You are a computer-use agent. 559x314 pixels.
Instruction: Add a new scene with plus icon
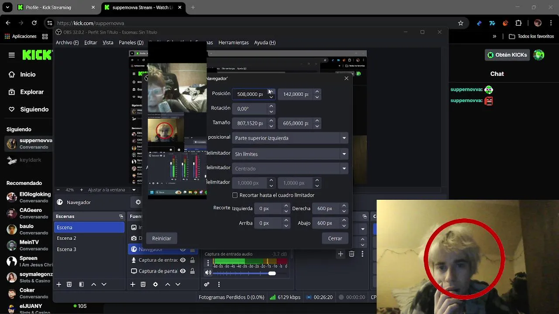coord(59,284)
